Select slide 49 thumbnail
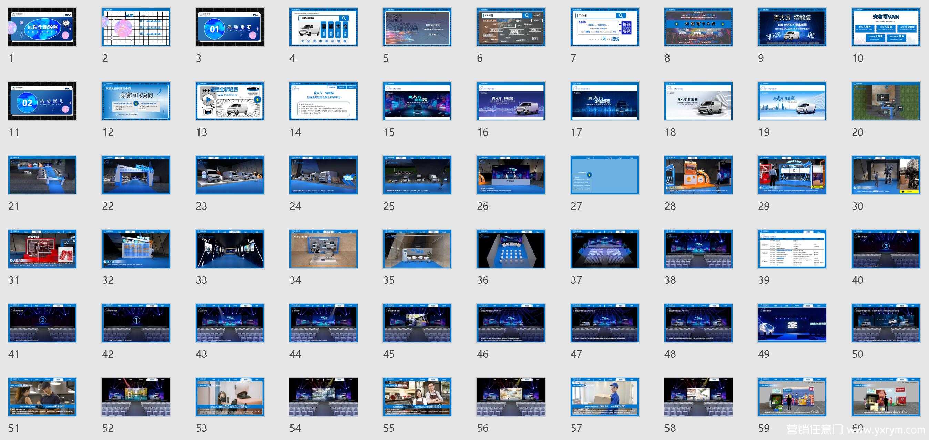929x440 pixels. pyautogui.click(x=792, y=323)
